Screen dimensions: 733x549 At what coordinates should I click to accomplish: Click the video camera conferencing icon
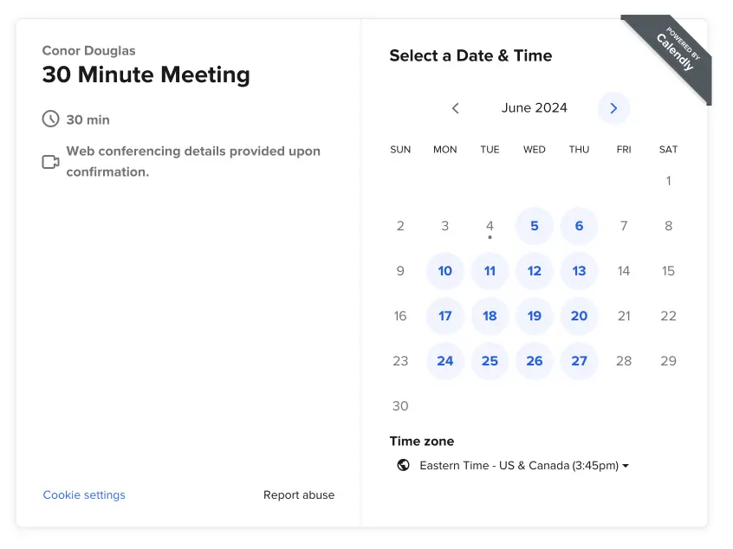(x=51, y=162)
